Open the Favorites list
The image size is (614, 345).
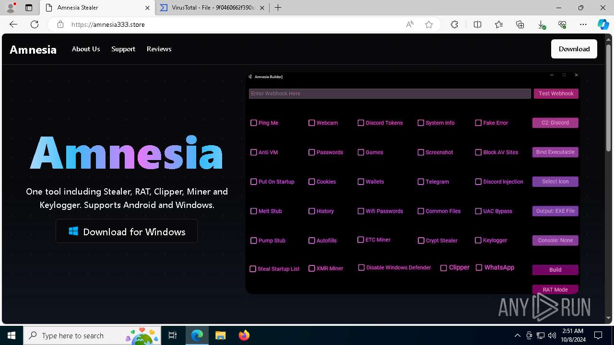(x=499, y=24)
